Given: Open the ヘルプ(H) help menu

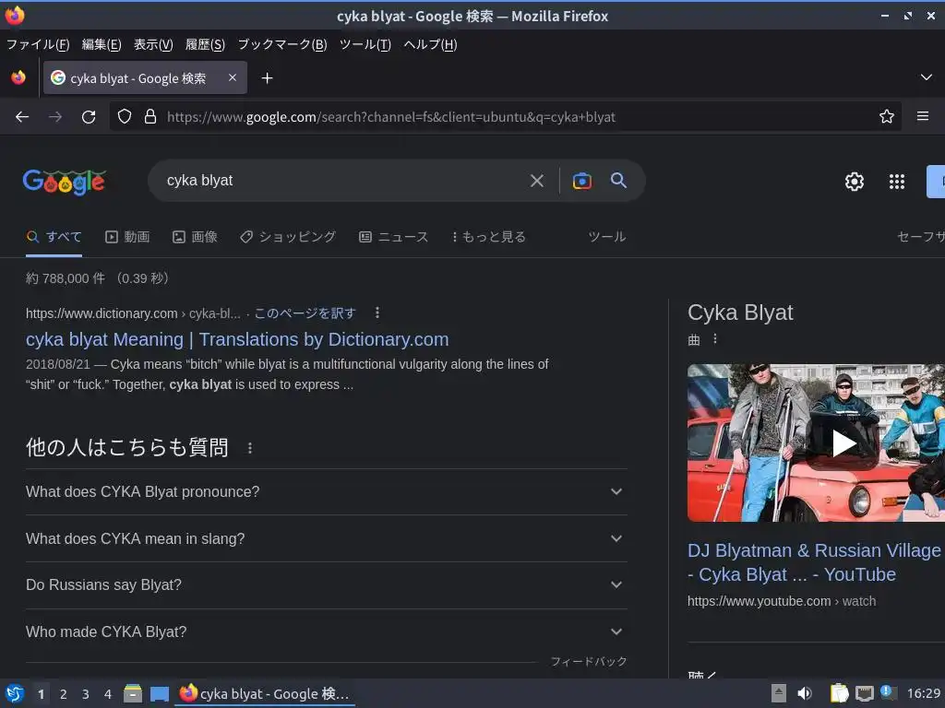Looking at the screenshot, I should 430,44.
